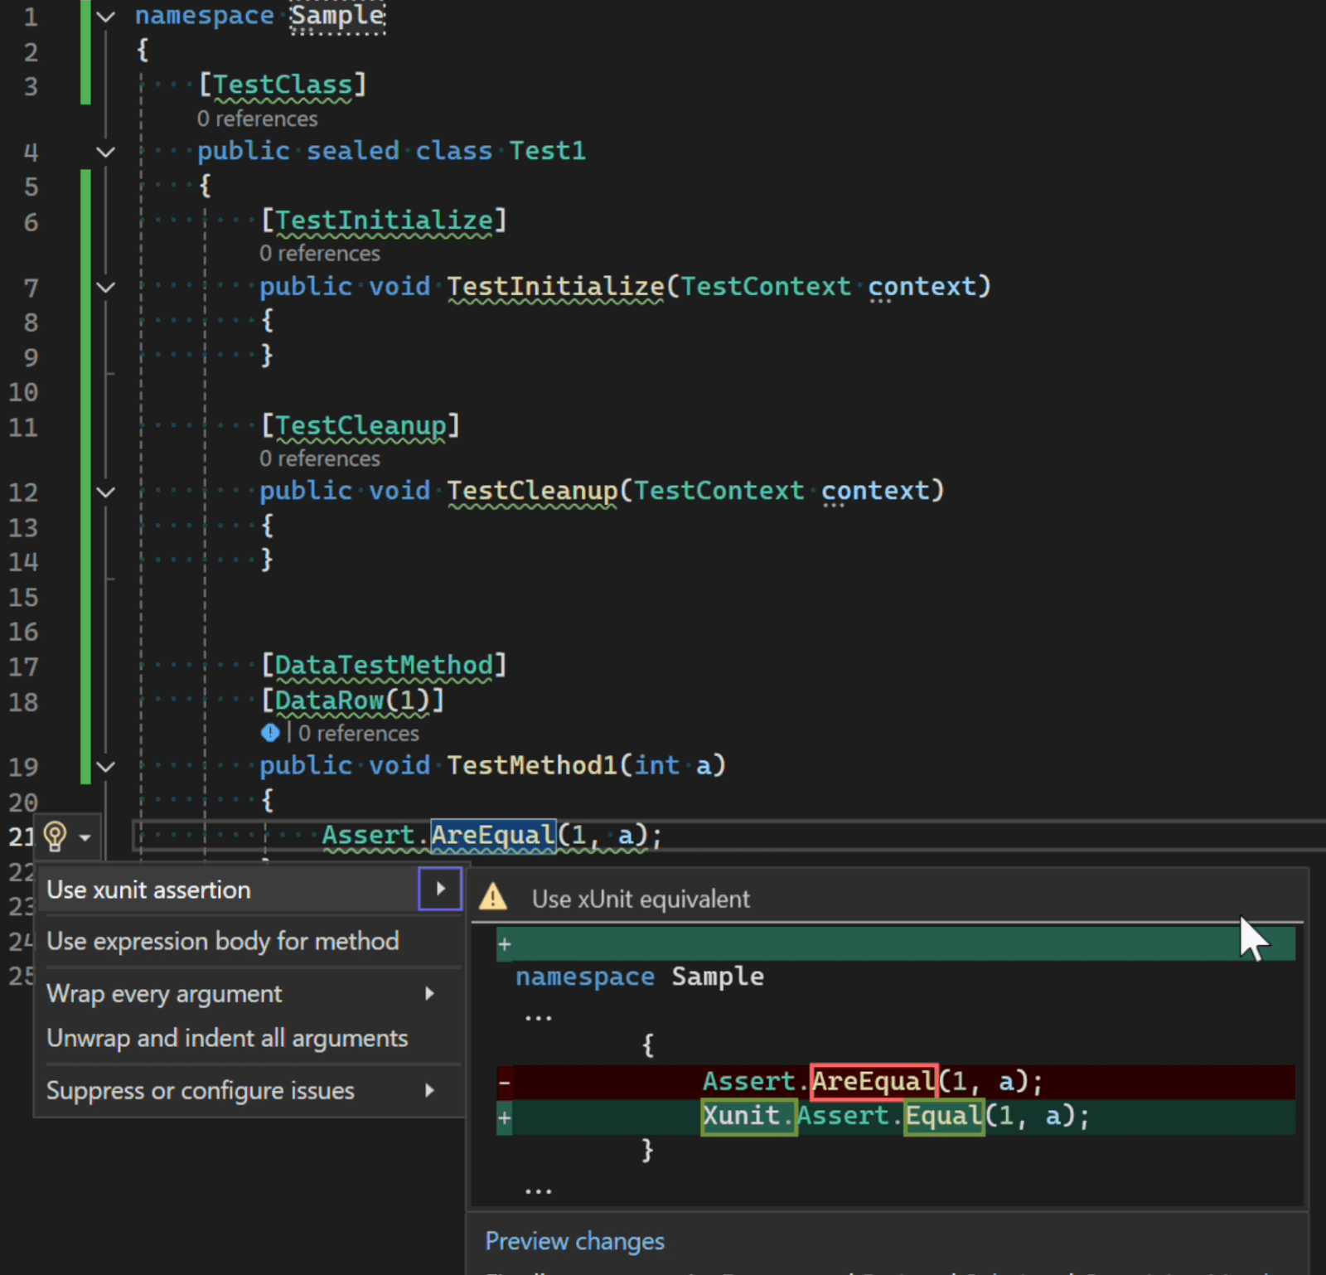The height and width of the screenshot is (1275, 1326).
Task: Click the lightbulb quick actions icon
Action: 55,836
